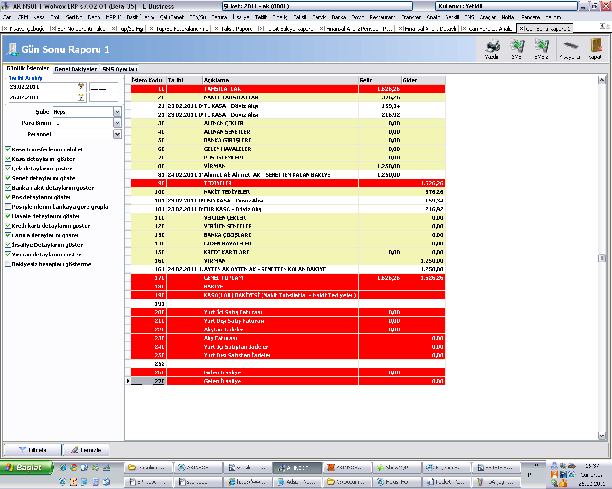Toggle Senet detaylarını göster checkbox
This screenshot has width=612, height=489.
pos(8,178)
